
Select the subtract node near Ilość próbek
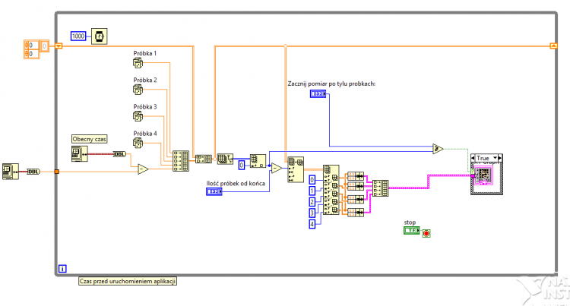(277, 168)
